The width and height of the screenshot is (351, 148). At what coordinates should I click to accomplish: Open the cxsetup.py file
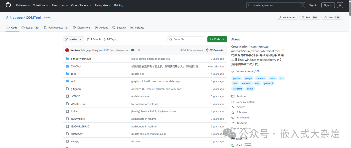[76, 134]
